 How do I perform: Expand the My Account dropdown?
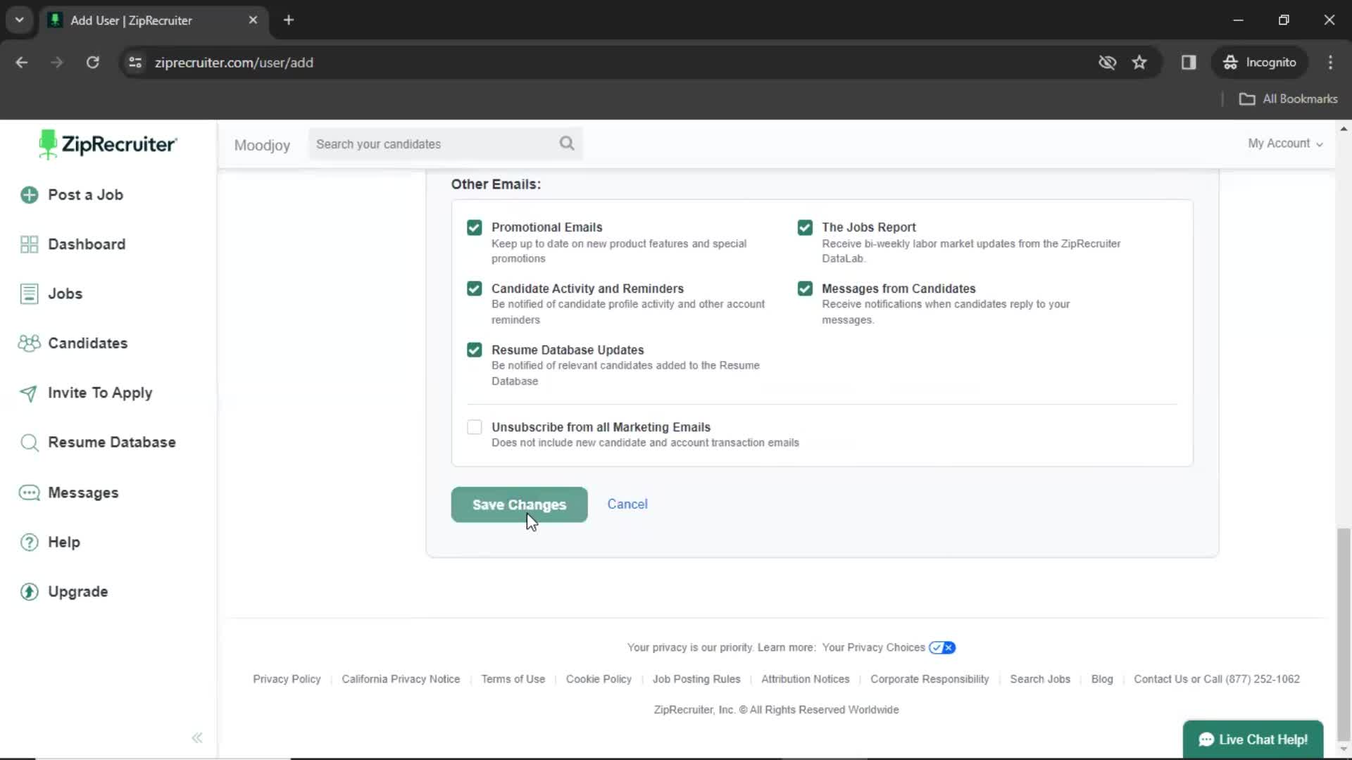click(1284, 144)
